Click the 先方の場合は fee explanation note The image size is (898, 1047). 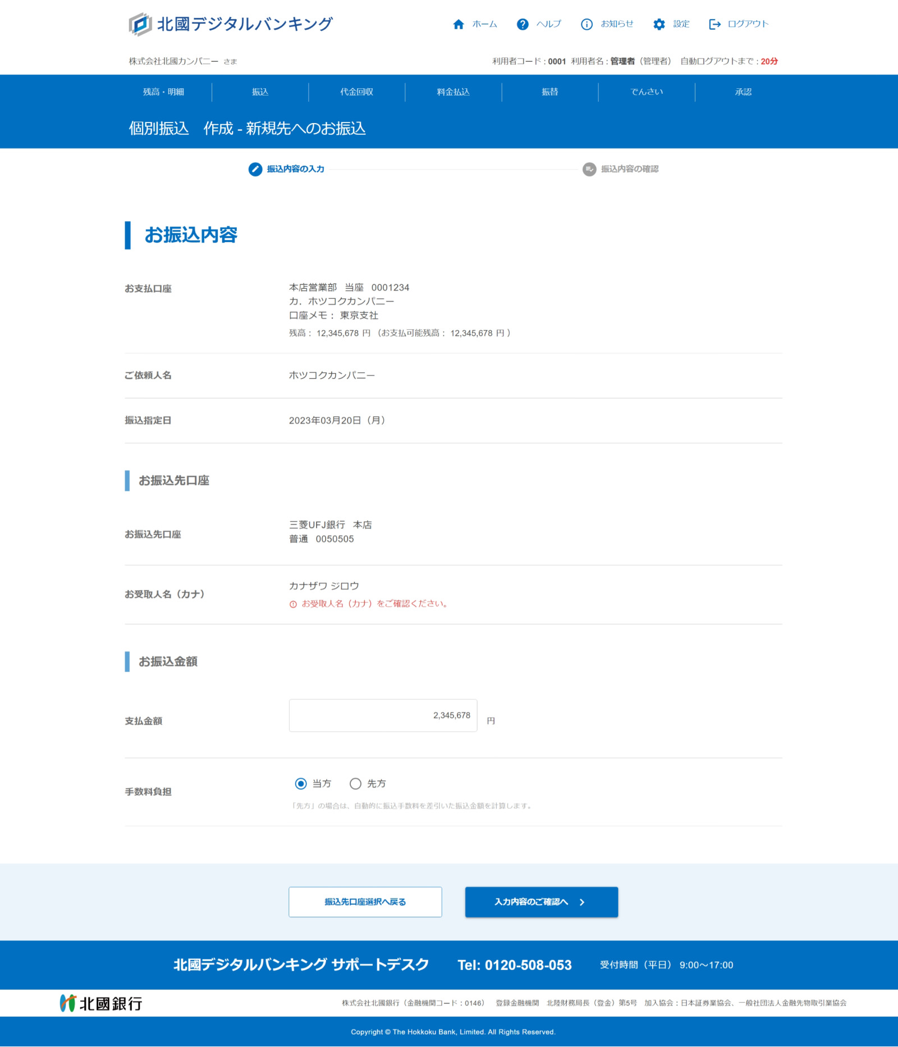[x=411, y=806]
